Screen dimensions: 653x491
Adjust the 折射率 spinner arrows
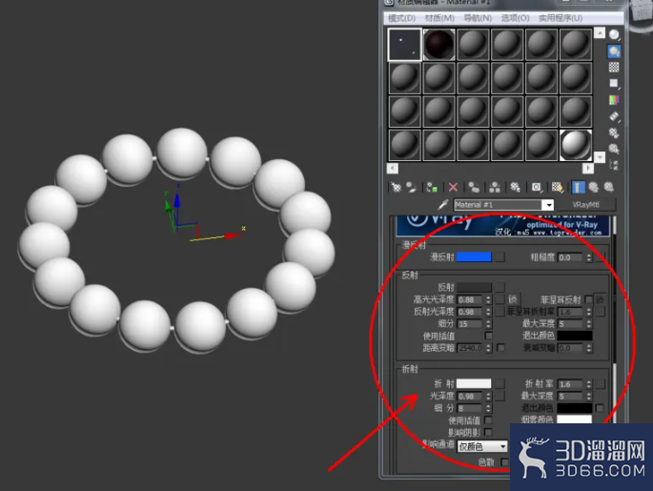(x=589, y=384)
